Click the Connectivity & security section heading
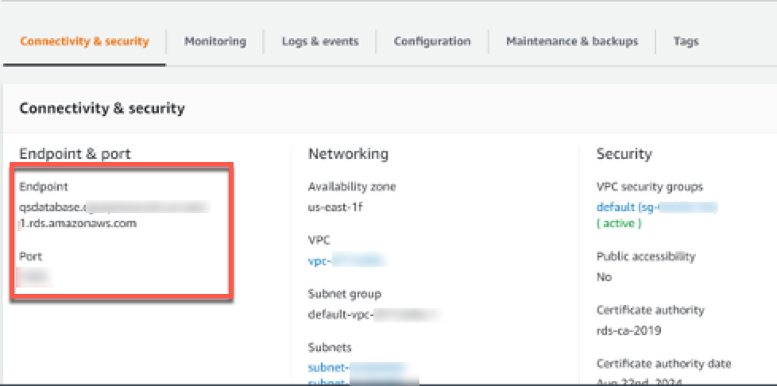This screenshot has height=386, width=777. (102, 108)
